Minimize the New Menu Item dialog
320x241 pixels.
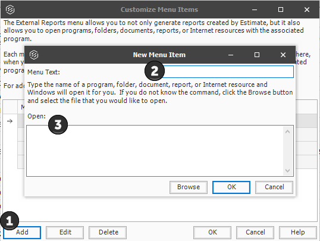tap(231, 55)
